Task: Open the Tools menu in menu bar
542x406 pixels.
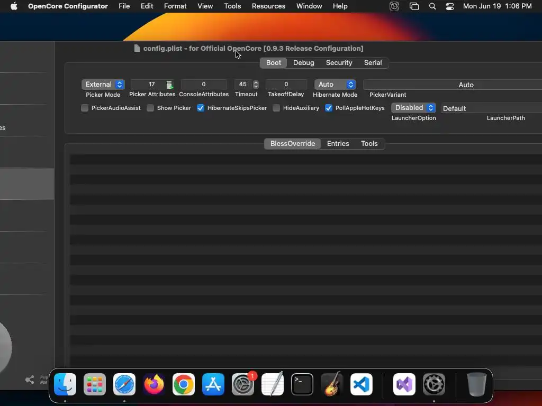Action: click(232, 6)
